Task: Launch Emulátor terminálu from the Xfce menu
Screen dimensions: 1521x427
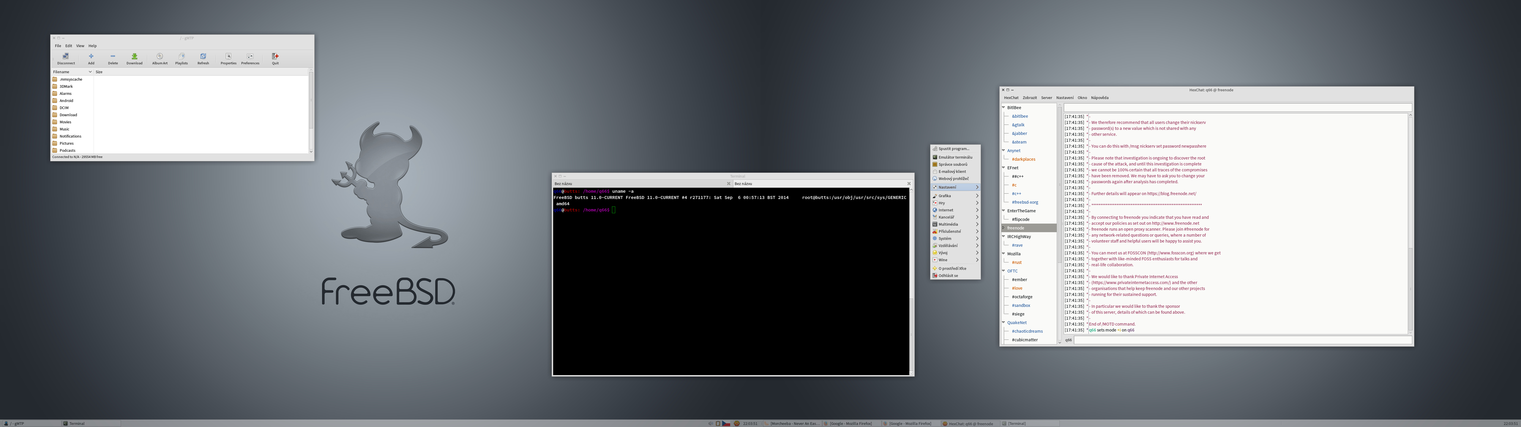Action: tap(955, 157)
